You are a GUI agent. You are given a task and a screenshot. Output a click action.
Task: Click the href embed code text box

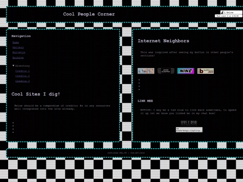click(189, 130)
